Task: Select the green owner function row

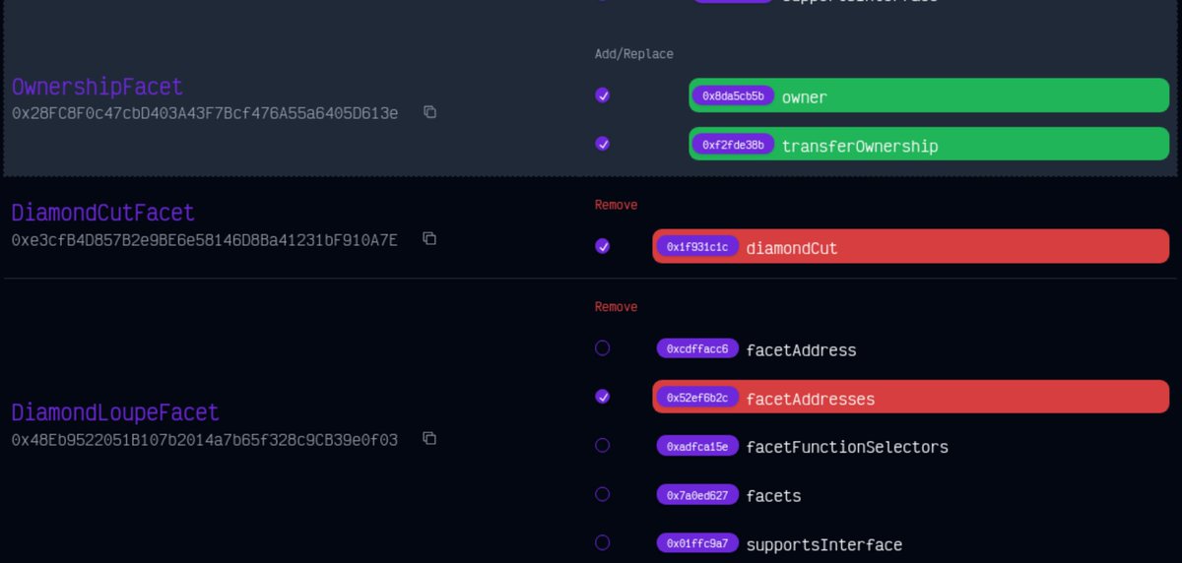Action: tap(929, 95)
